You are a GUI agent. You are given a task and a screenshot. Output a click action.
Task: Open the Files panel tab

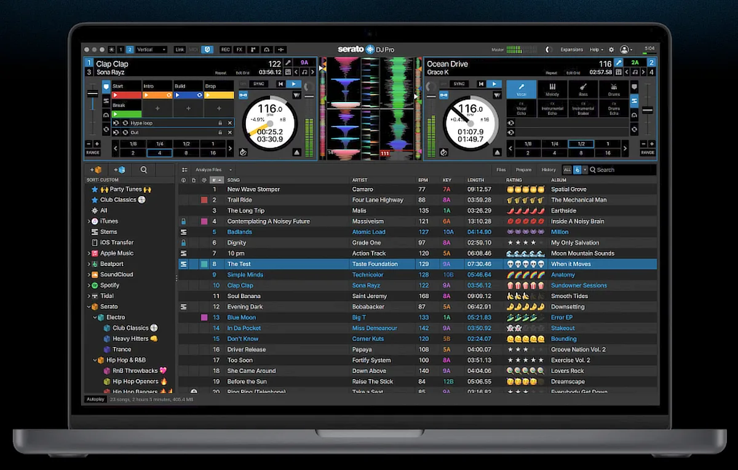[501, 170]
